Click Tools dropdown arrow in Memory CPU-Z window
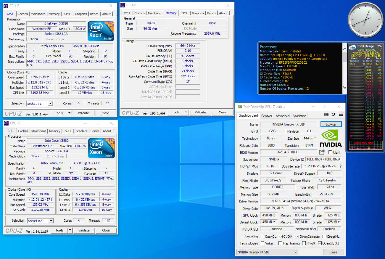The width and height of the screenshot is (385, 259). (186, 112)
